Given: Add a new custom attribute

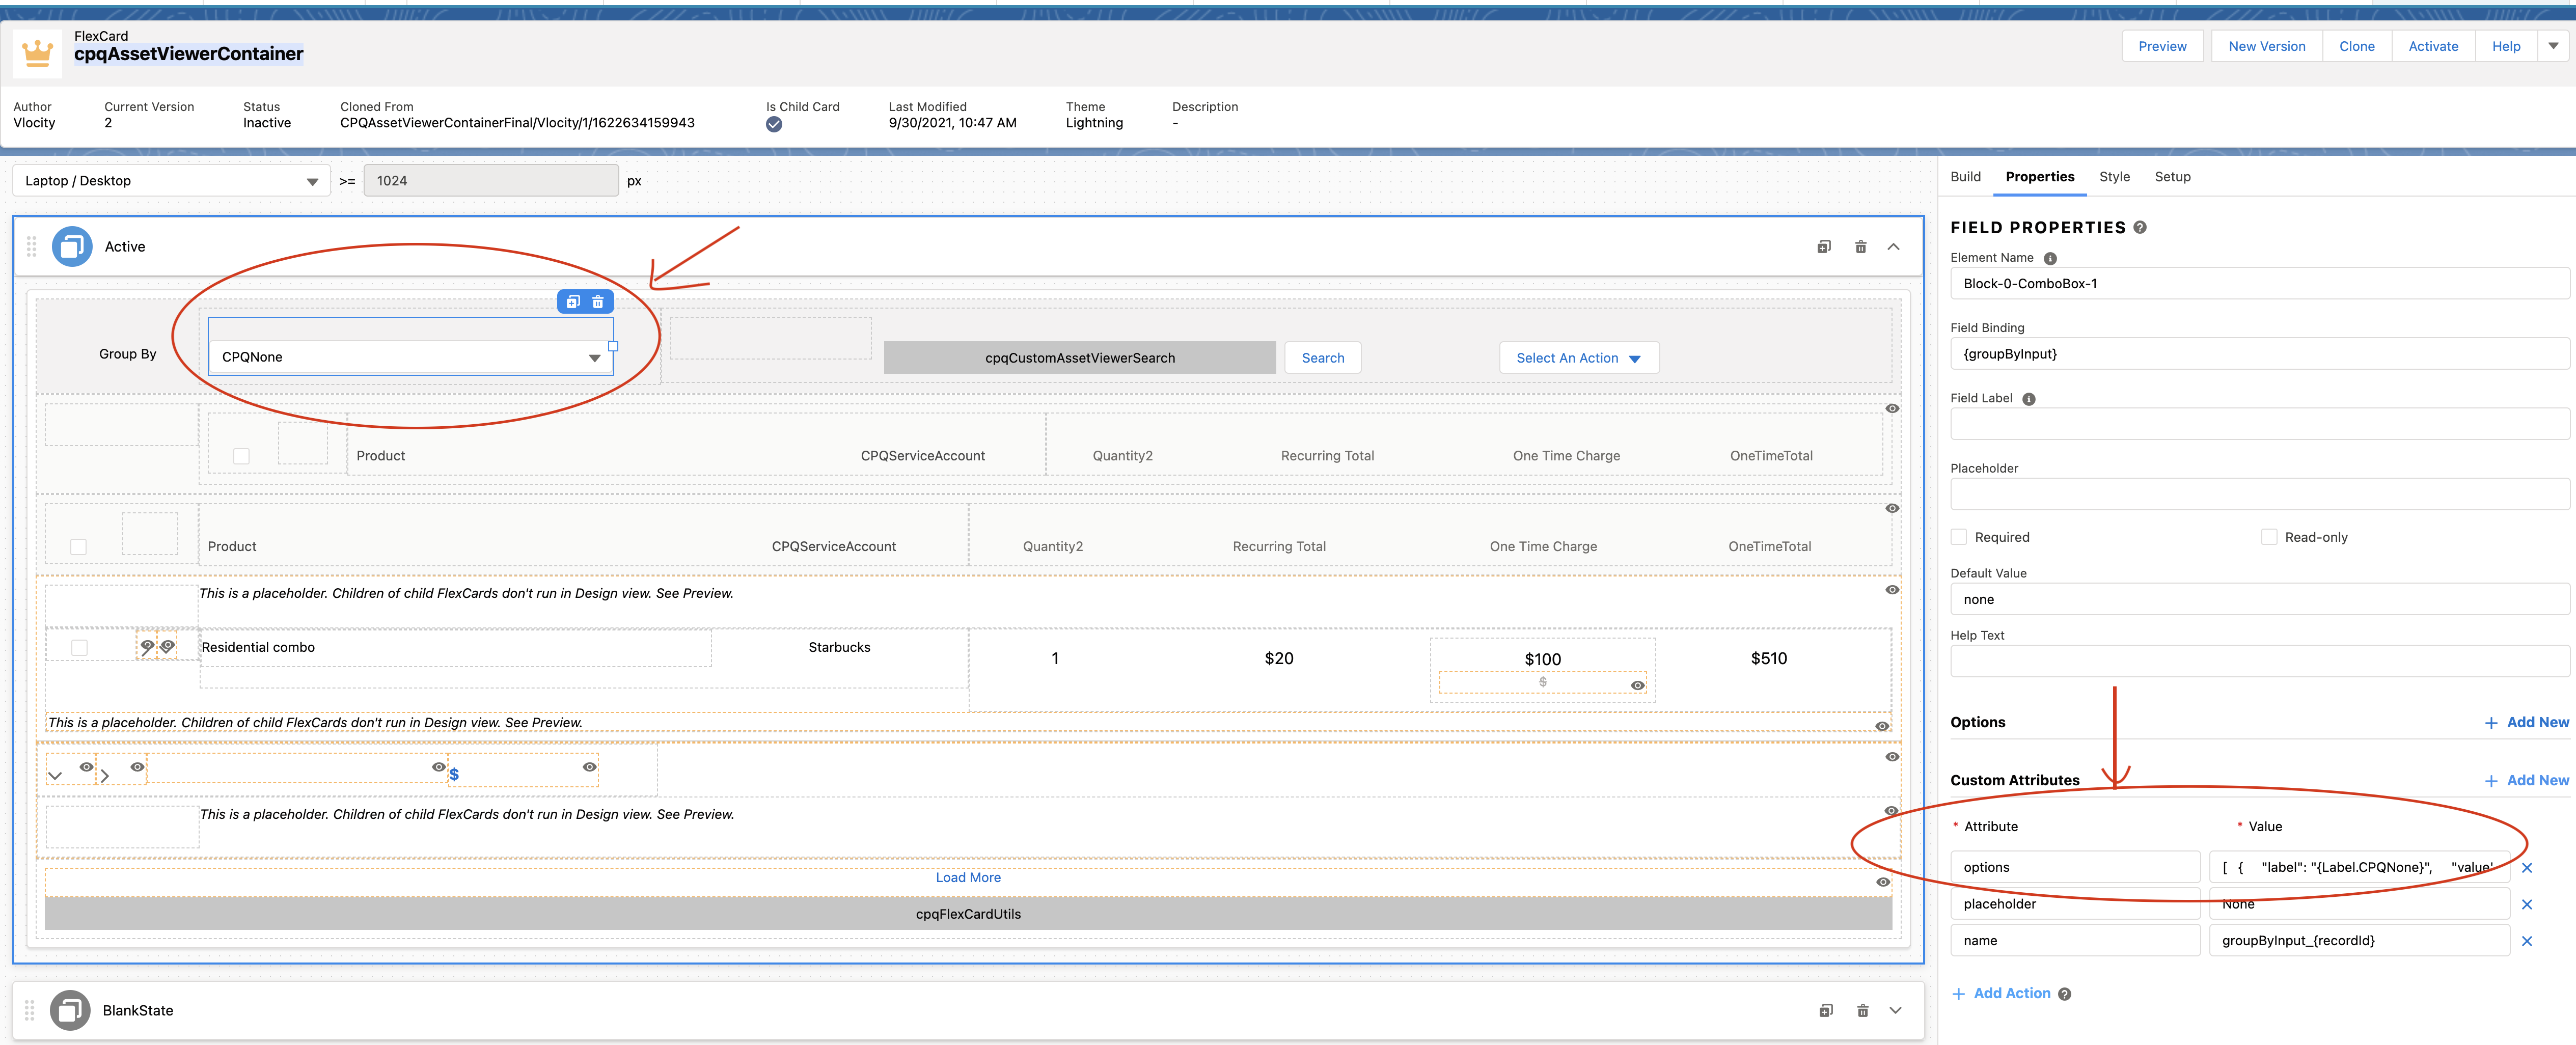Looking at the screenshot, I should point(2527,780).
